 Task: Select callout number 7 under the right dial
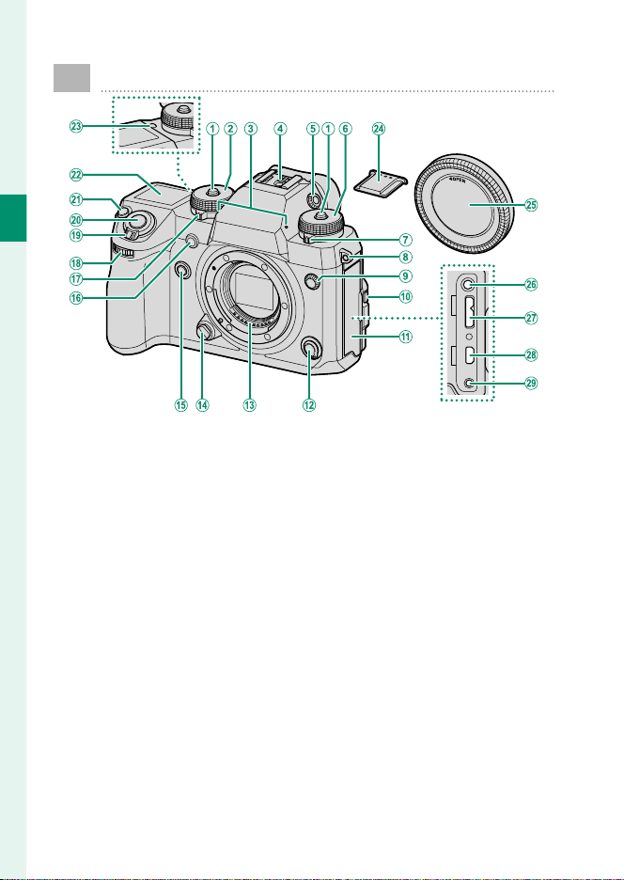pyautogui.click(x=405, y=240)
